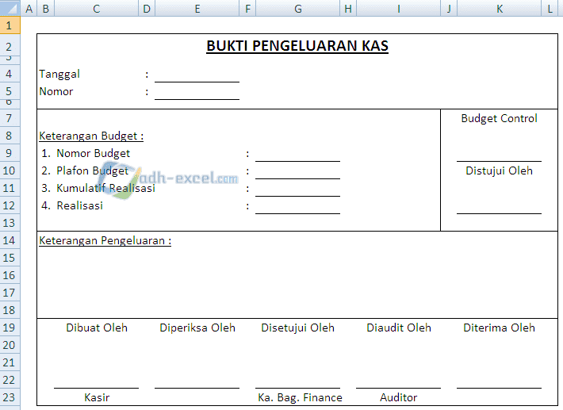Select row 5 header

coord(10,91)
